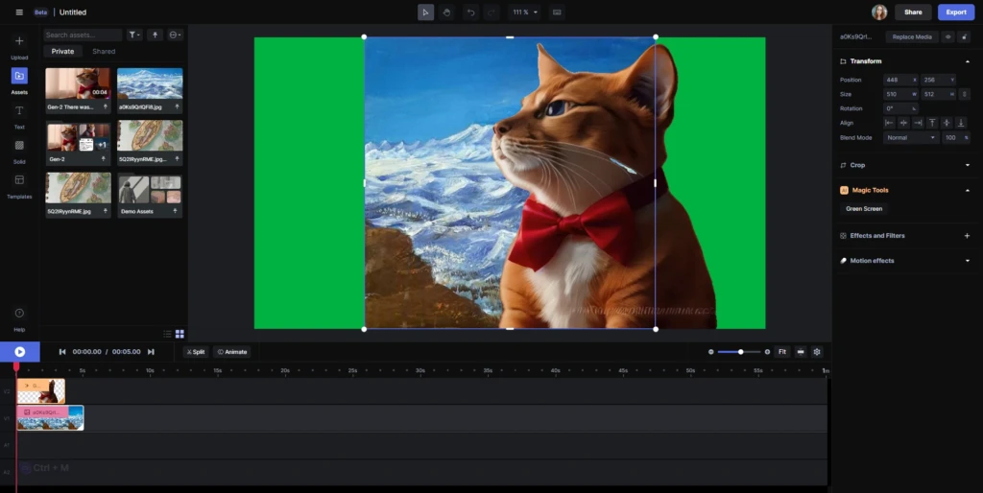983x493 pixels.
Task: Select the Gen-2 There was... video thumbnail
Action: point(78,83)
